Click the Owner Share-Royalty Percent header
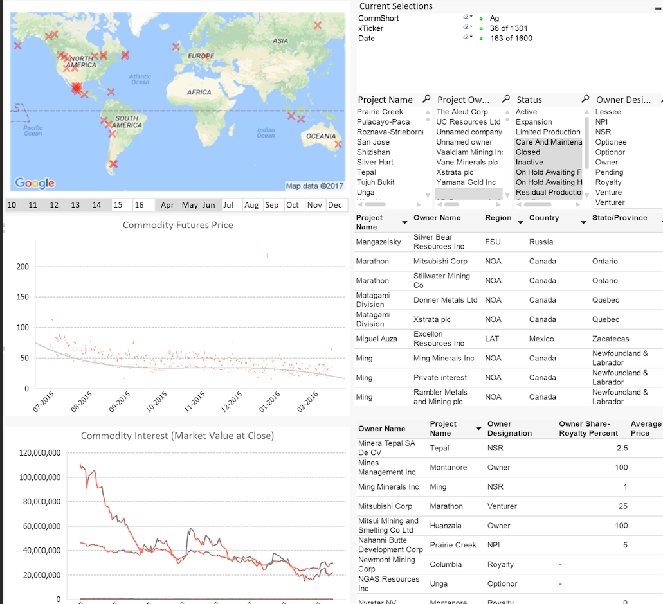This screenshot has height=604, width=663. pos(588,429)
